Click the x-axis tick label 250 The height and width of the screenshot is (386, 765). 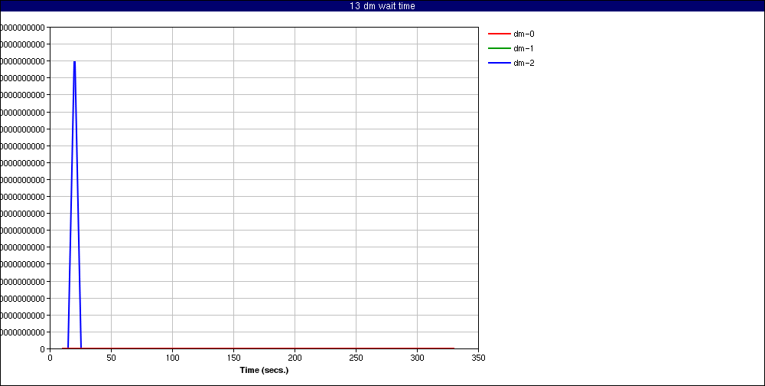(356, 358)
